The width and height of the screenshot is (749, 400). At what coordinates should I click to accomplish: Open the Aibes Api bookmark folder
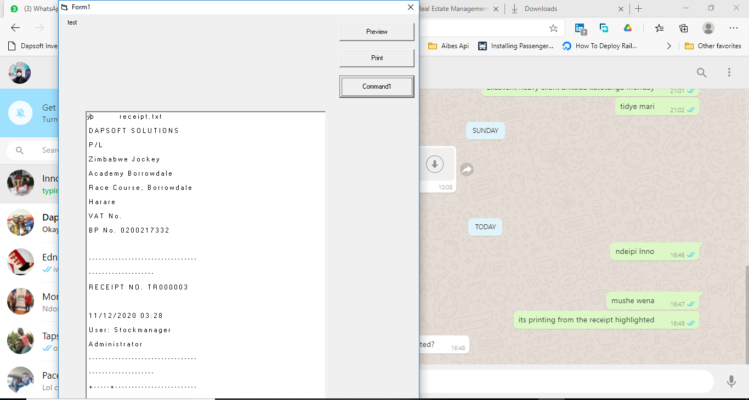[449, 46]
